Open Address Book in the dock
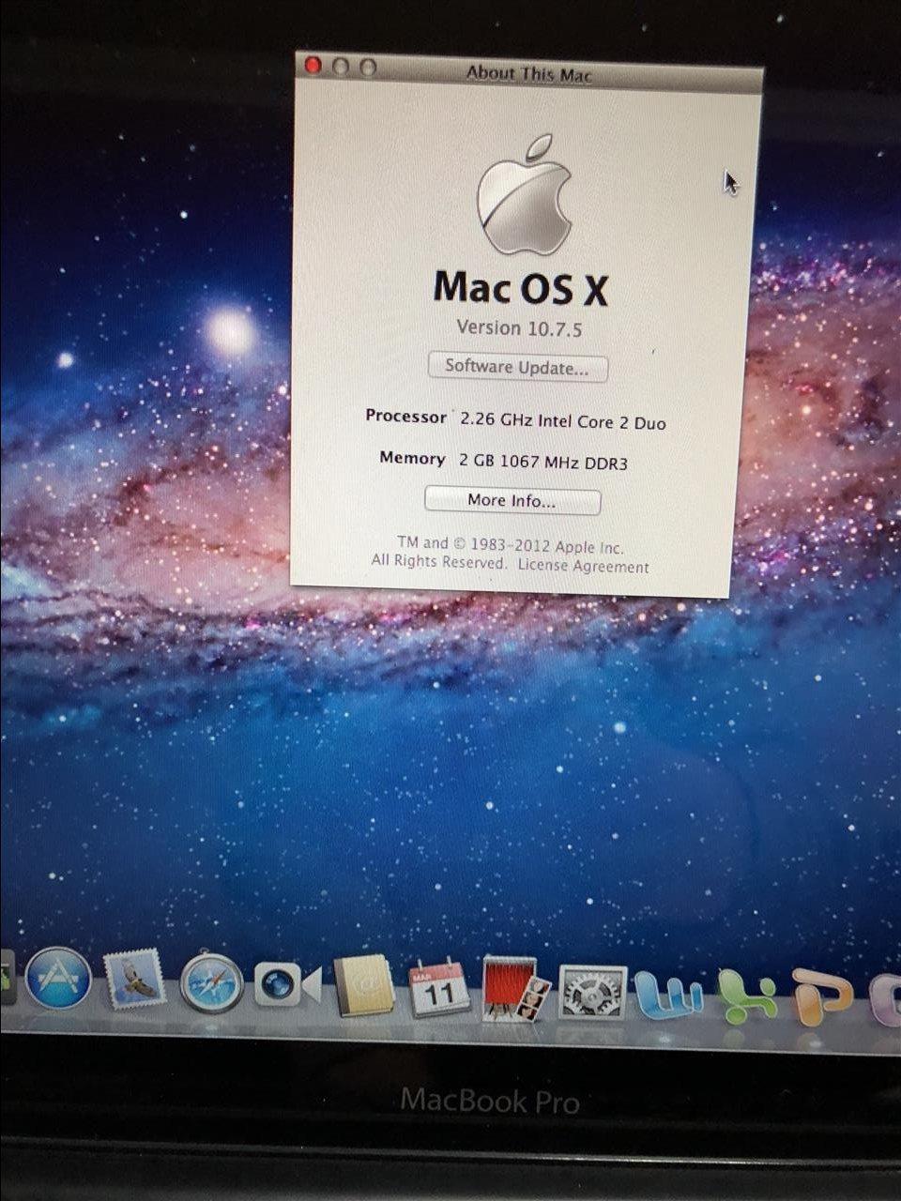This screenshot has width=901, height=1201. point(364,986)
